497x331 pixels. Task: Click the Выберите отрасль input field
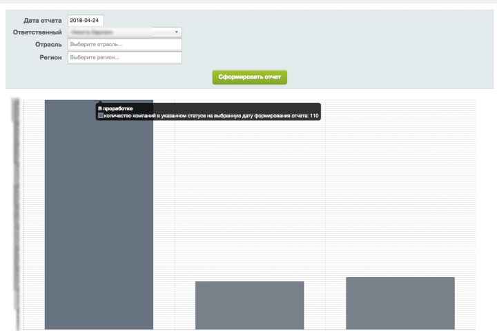tap(124, 44)
